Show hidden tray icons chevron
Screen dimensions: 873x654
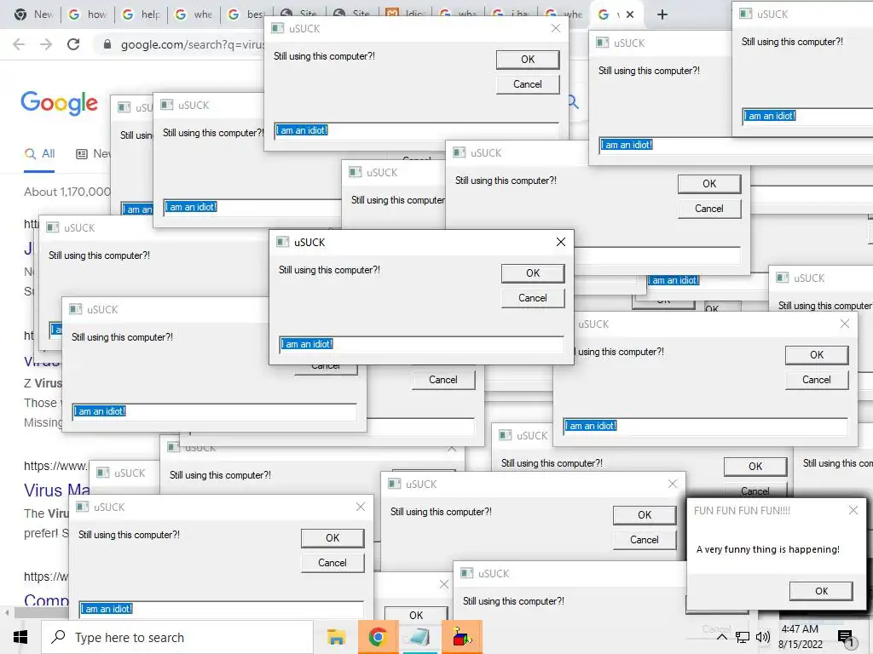pyautogui.click(x=721, y=637)
